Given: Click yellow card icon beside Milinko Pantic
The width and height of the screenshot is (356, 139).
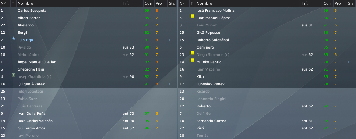Looking at the screenshot, I should tap(193, 60).
